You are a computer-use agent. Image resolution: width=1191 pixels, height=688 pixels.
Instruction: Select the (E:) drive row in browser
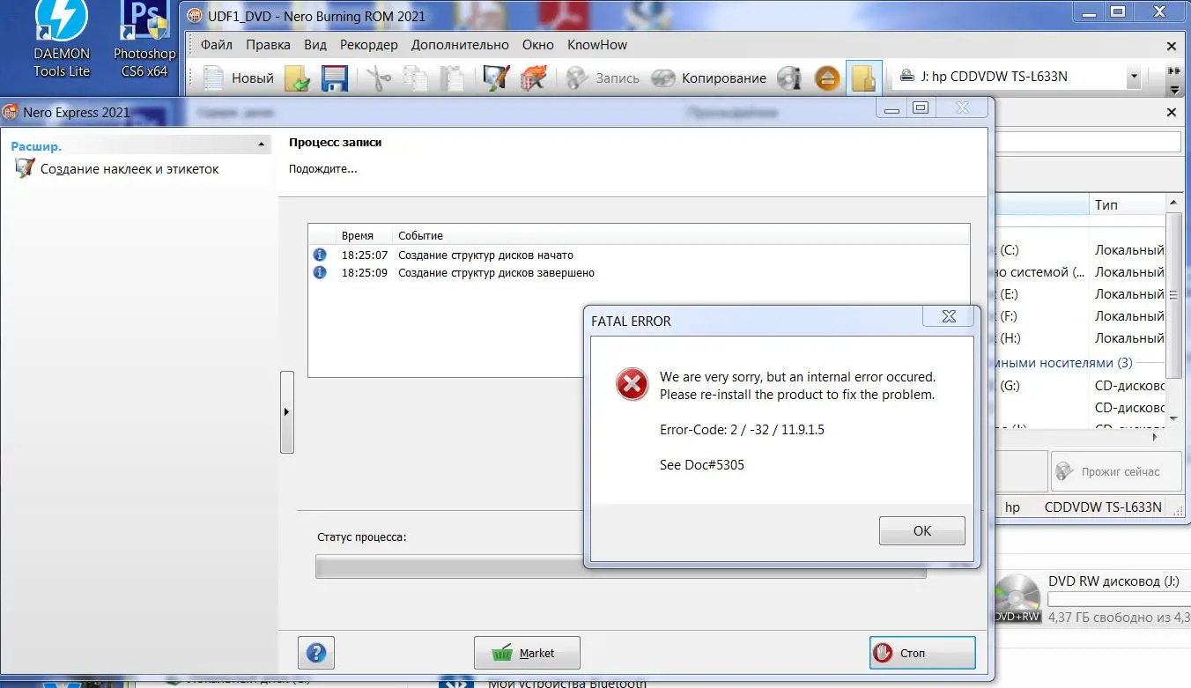[1081, 294]
